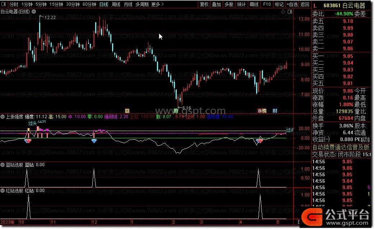Screen dimensions: 375x229
Task: Click the 买三 price 9.03
Action: (x=348, y=70)
